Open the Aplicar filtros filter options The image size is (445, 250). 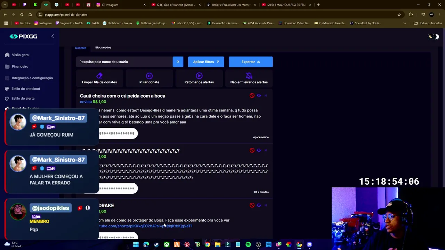tap(206, 62)
